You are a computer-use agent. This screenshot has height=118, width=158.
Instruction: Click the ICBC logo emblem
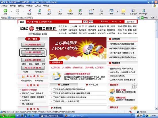coord(32,29)
